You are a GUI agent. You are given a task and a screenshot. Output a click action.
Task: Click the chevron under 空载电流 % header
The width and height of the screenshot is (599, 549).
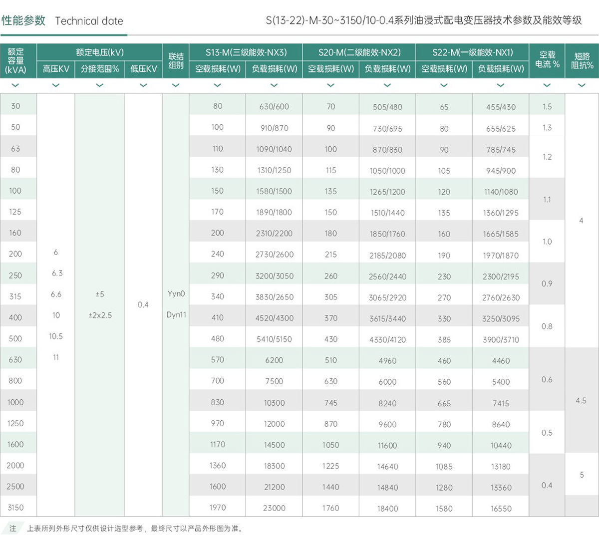[547, 85]
